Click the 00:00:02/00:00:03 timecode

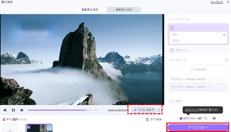tap(117, 110)
